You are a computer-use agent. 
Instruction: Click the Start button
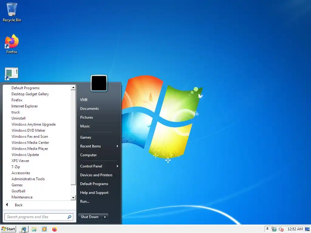pyautogui.click(x=8, y=229)
